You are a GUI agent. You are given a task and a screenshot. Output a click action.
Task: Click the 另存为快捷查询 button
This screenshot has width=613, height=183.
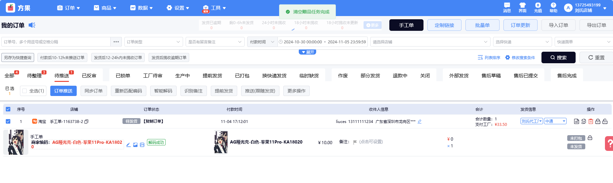pos(18,57)
